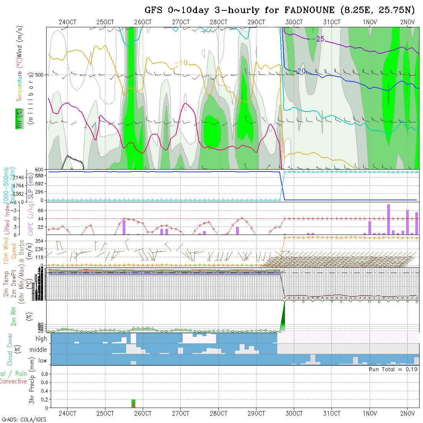Click the green precipitation bar near 26OCT

(133, 403)
